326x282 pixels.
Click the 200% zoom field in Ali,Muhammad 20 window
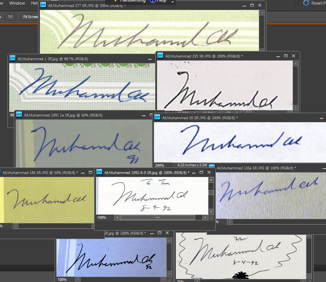159,166
